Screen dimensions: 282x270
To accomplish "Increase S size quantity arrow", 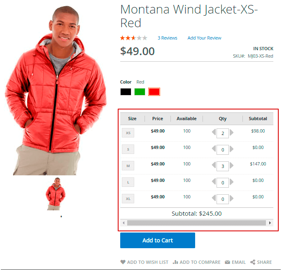I will pyautogui.click(x=232, y=149).
